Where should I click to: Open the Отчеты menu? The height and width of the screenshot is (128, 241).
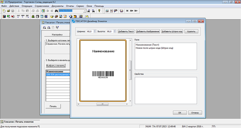(70, 6)
